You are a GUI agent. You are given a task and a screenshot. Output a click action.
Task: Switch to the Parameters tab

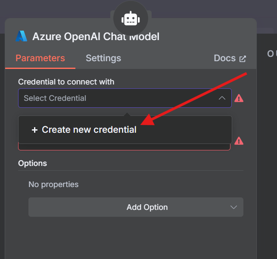pos(40,58)
